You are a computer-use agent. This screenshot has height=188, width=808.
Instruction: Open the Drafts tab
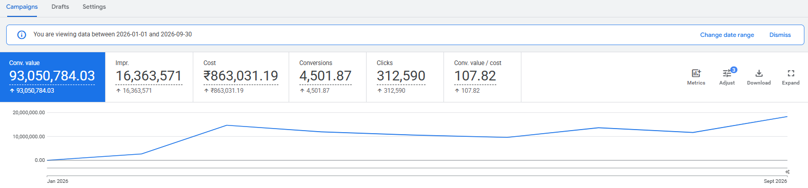pyautogui.click(x=60, y=7)
